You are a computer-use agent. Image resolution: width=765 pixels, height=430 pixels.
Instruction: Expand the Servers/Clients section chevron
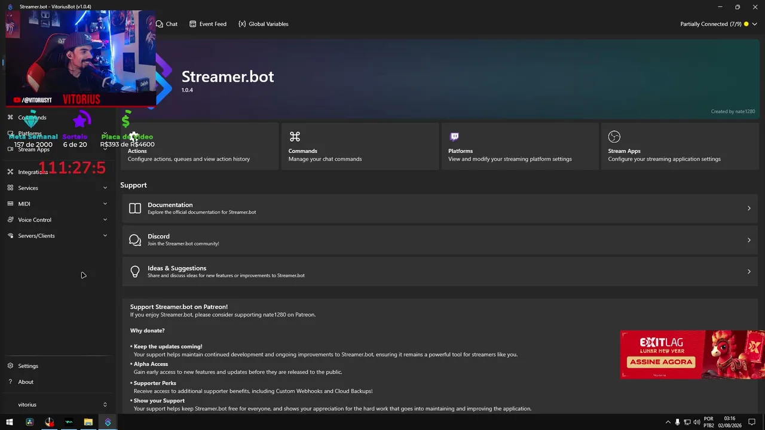[105, 236]
